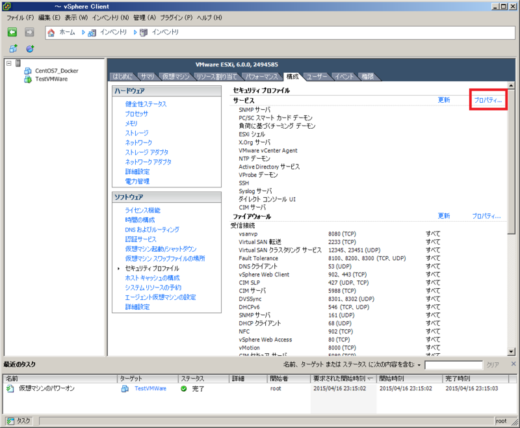This screenshot has width=520, height=428.
Task: Open the services プロパティ link
Action: (488, 100)
